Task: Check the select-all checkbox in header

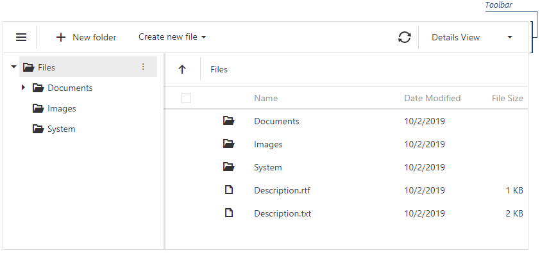Action: [x=186, y=98]
